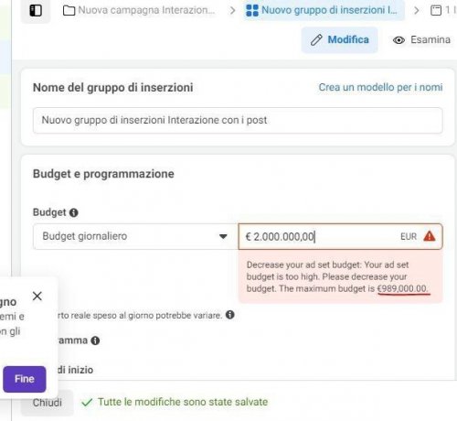Viewport: 457px width, 421px height.
Task: Switch to the Modifica tab
Action: (340, 40)
